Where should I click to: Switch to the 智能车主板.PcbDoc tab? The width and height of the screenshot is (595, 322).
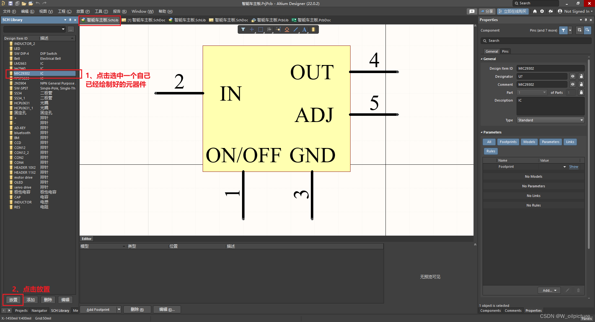pos(311,20)
